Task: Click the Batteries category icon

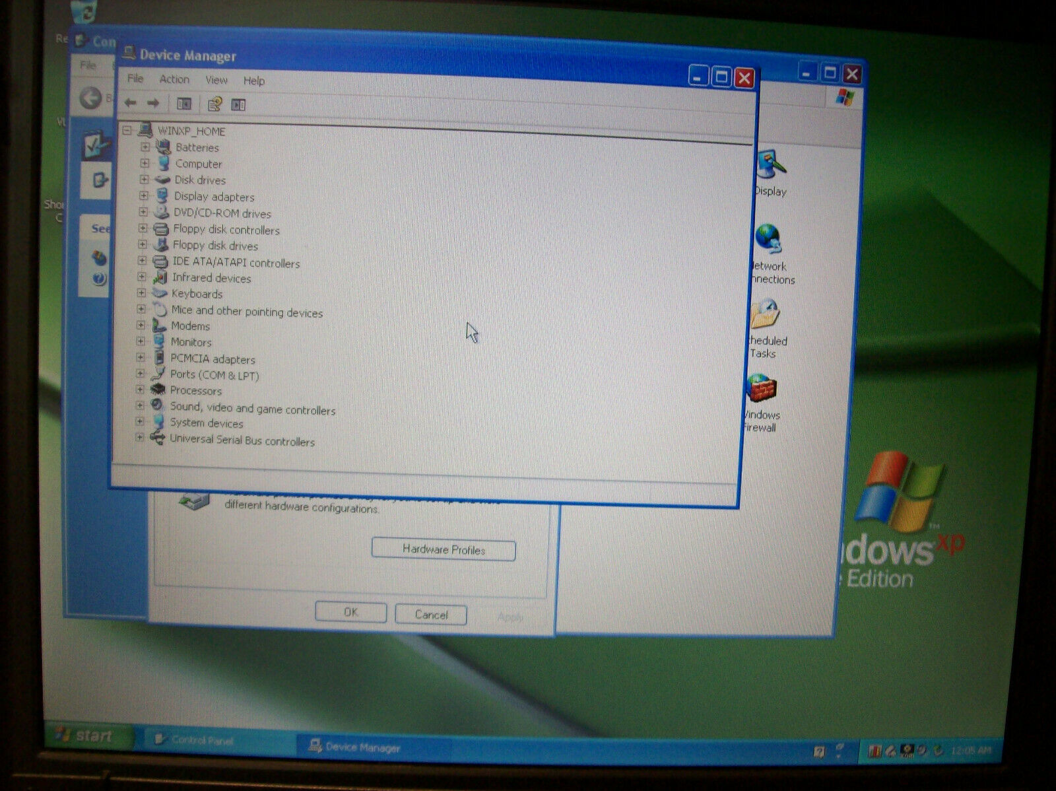Action: tap(163, 147)
